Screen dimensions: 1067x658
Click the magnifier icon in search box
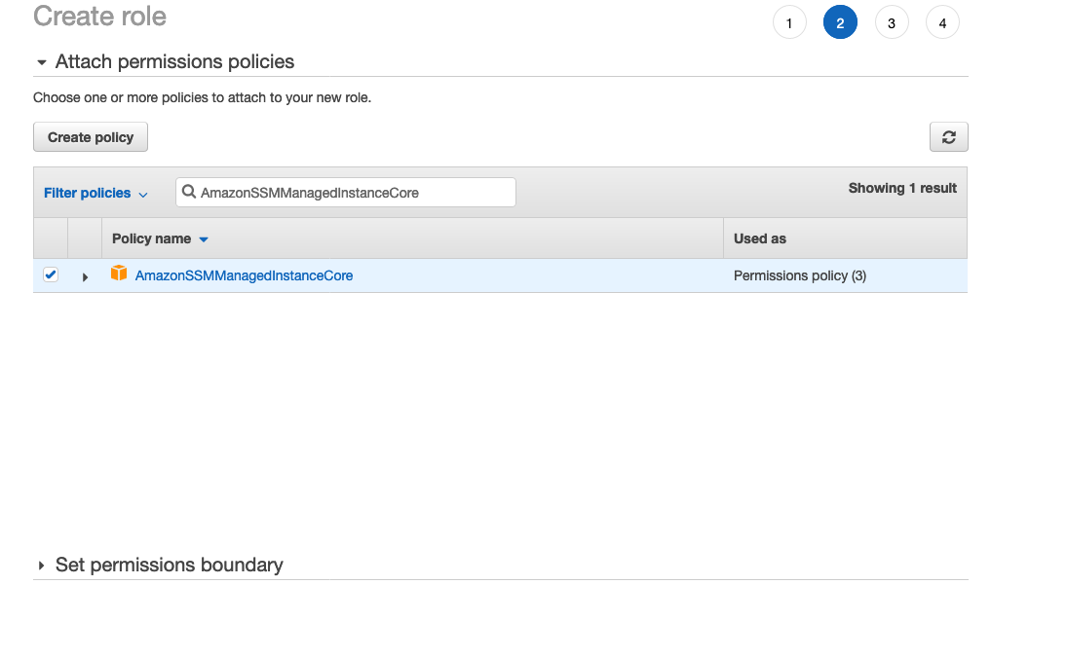(x=189, y=192)
